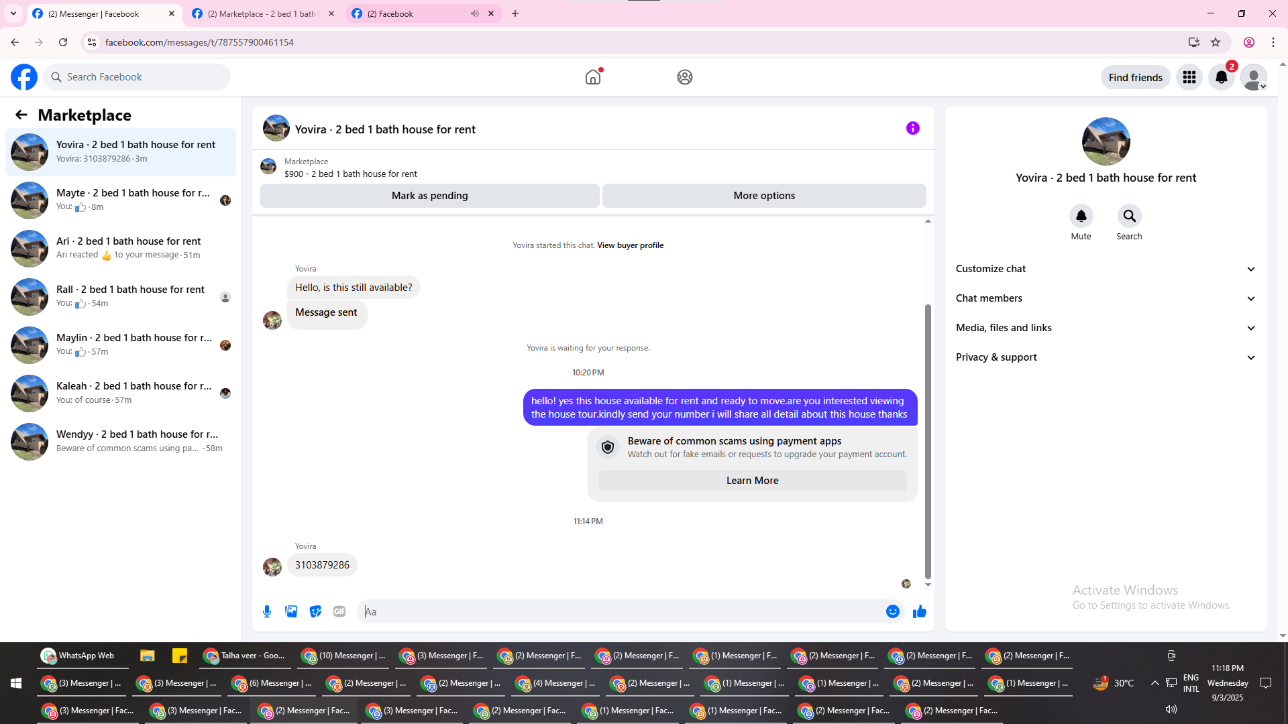
Task: Open the taskbar clock and date
Action: coord(1228,683)
